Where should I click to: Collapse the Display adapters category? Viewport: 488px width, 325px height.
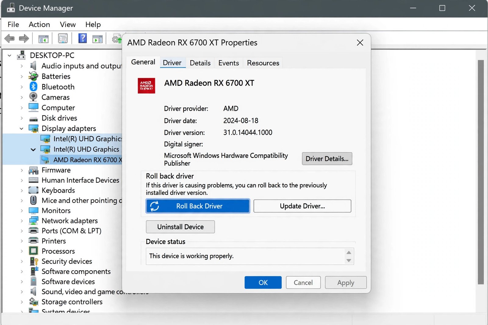pos(21,129)
